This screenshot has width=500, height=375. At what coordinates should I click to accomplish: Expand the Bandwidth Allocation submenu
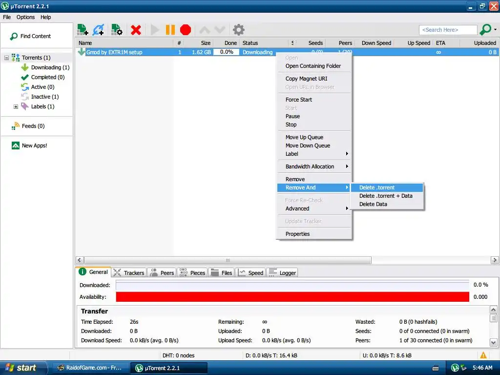(314, 167)
